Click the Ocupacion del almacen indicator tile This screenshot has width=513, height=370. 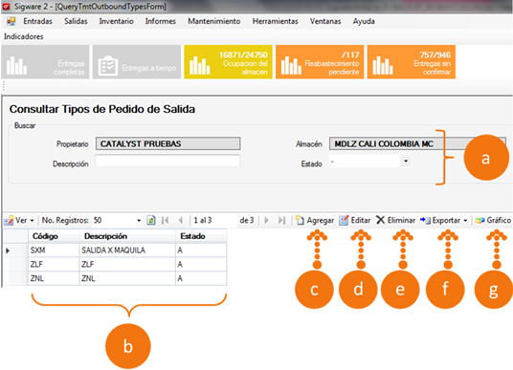point(228,62)
